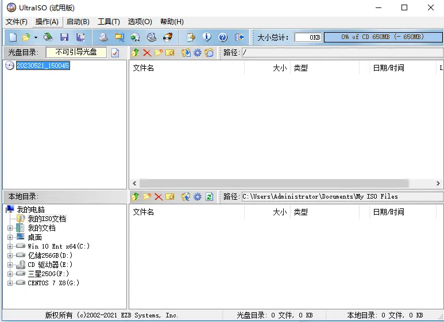Image resolution: width=444 pixels, height=322 pixels.
Task: Click the Save As multi-floppy icon
Action: pos(80,37)
